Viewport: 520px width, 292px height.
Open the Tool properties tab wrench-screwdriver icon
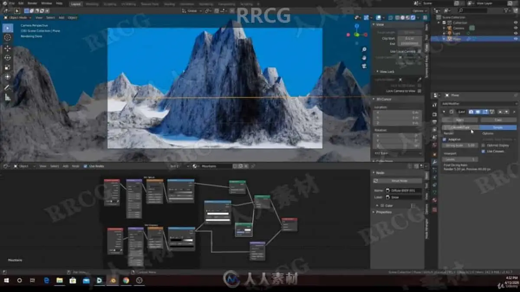(435, 105)
